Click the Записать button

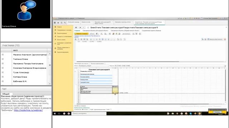92,34
